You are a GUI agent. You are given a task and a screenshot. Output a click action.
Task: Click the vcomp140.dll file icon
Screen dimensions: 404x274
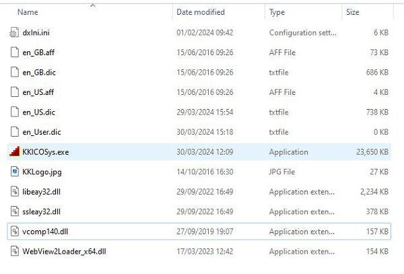pos(15,232)
